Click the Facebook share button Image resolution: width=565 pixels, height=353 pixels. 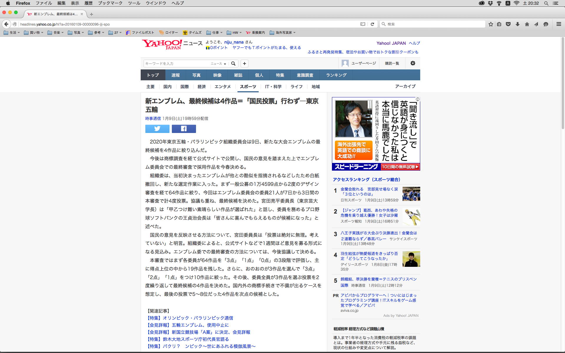click(184, 129)
